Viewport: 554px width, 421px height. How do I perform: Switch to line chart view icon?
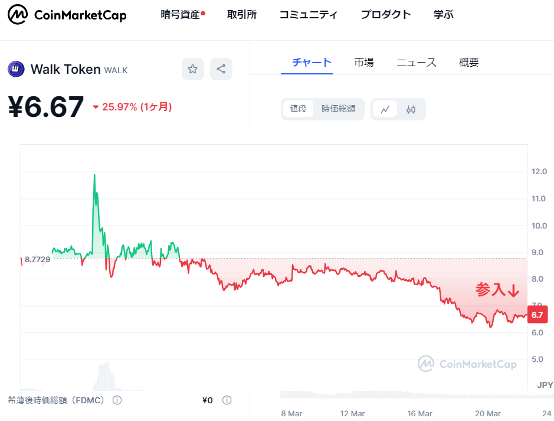pos(385,109)
